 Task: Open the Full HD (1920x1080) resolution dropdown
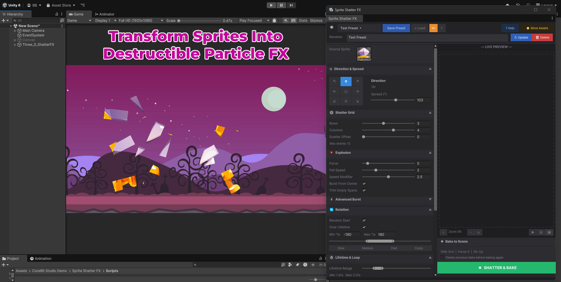click(x=141, y=21)
